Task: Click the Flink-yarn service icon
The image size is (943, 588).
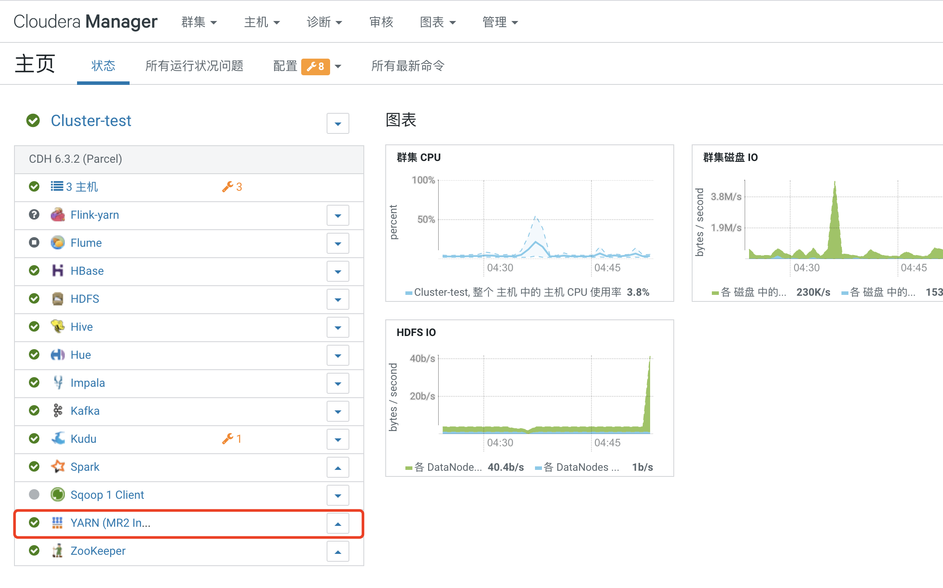Action: (x=57, y=215)
